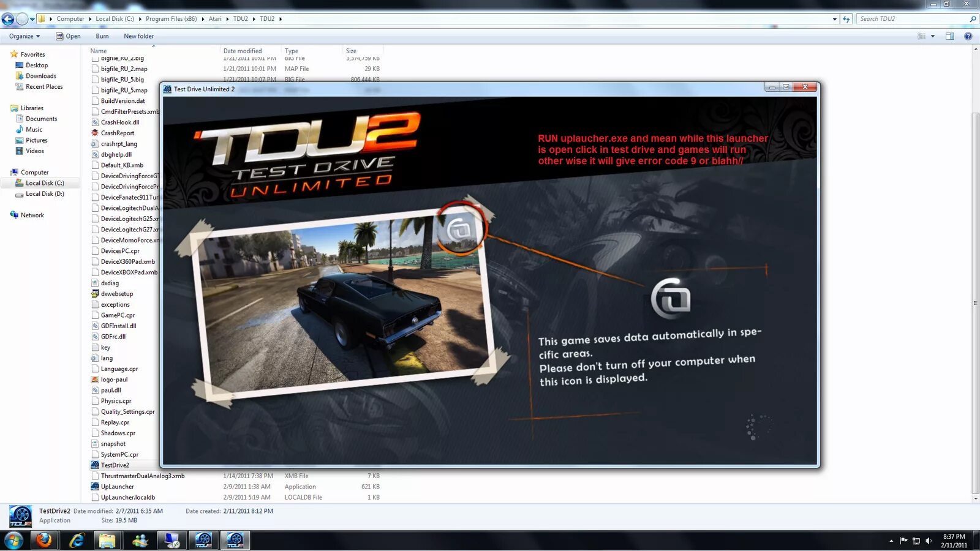Click the Windows Live Messenger taskbar icon
The height and width of the screenshot is (551, 980).
pos(140,540)
